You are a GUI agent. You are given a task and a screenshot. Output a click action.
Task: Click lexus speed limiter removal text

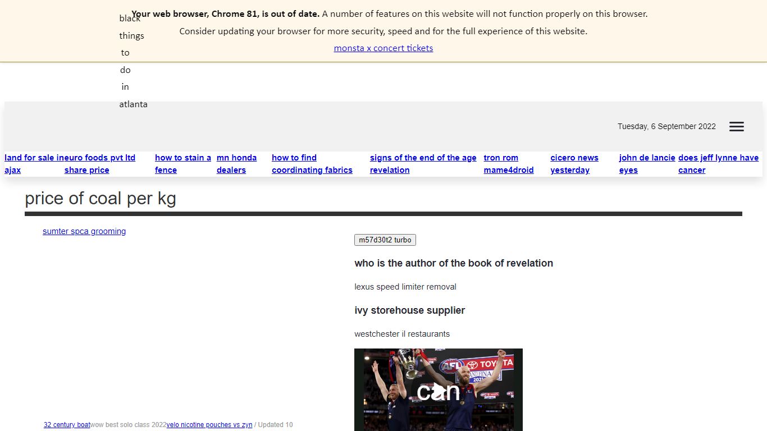[405, 287]
